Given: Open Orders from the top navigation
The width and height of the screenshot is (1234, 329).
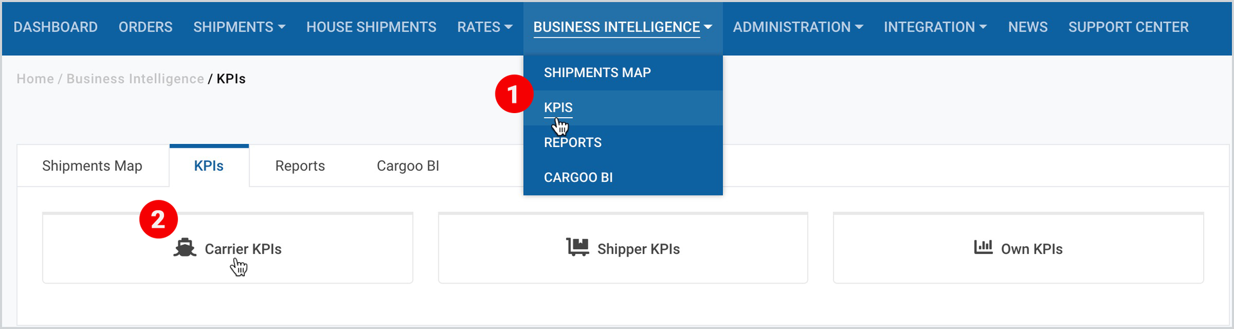Looking at the screenshot, I should click(145, 27).
